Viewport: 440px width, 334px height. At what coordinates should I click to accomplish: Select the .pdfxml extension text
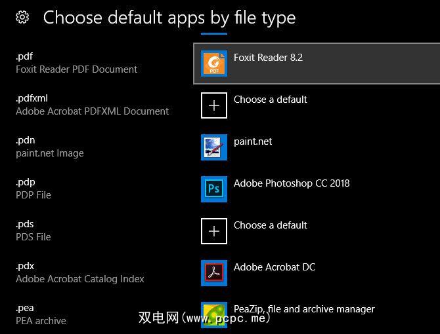(x=32, y=98)
